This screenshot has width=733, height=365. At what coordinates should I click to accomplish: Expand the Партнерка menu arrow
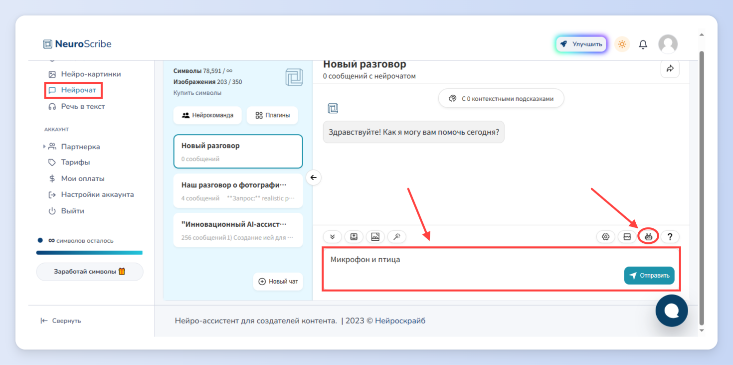[x=44, y=147]
